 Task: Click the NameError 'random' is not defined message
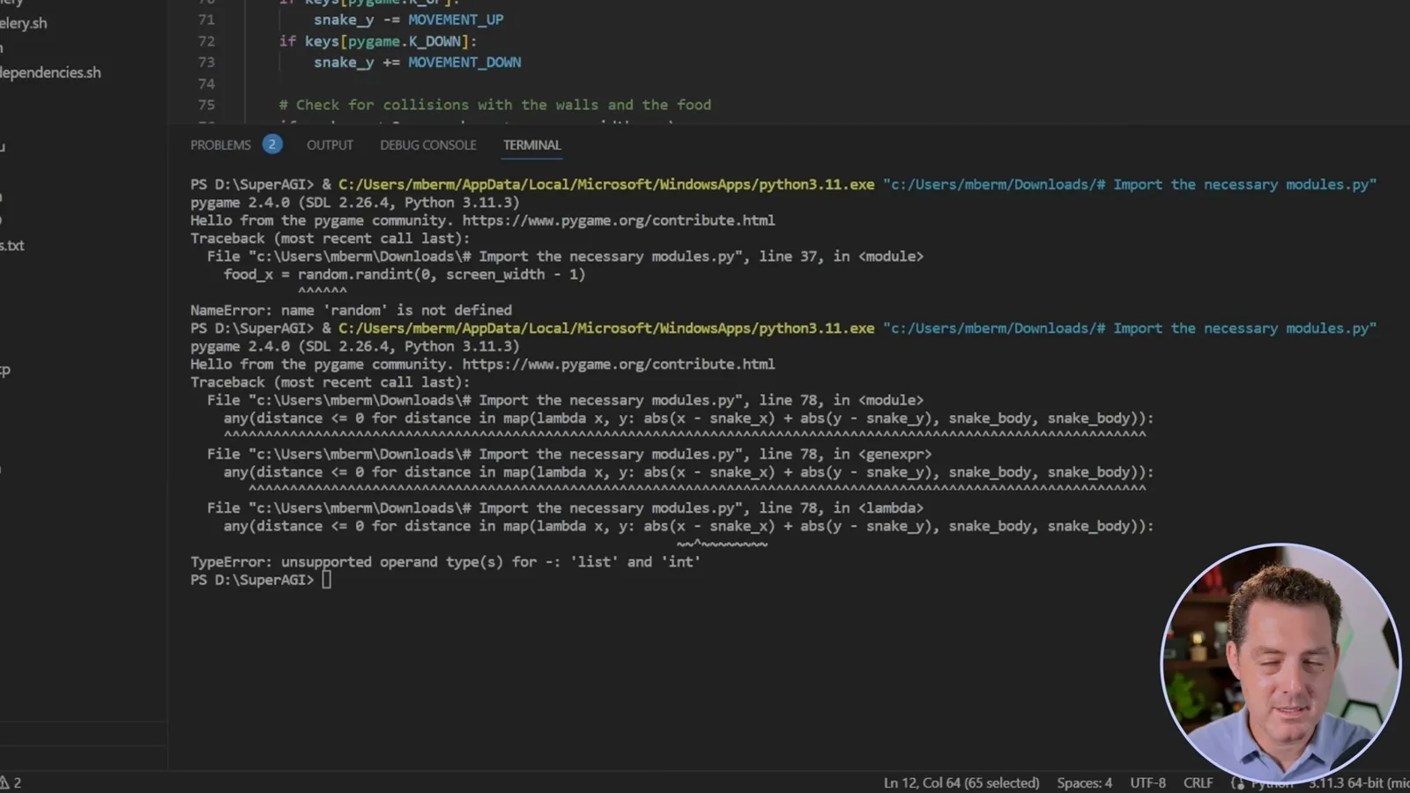click(351, 310)
